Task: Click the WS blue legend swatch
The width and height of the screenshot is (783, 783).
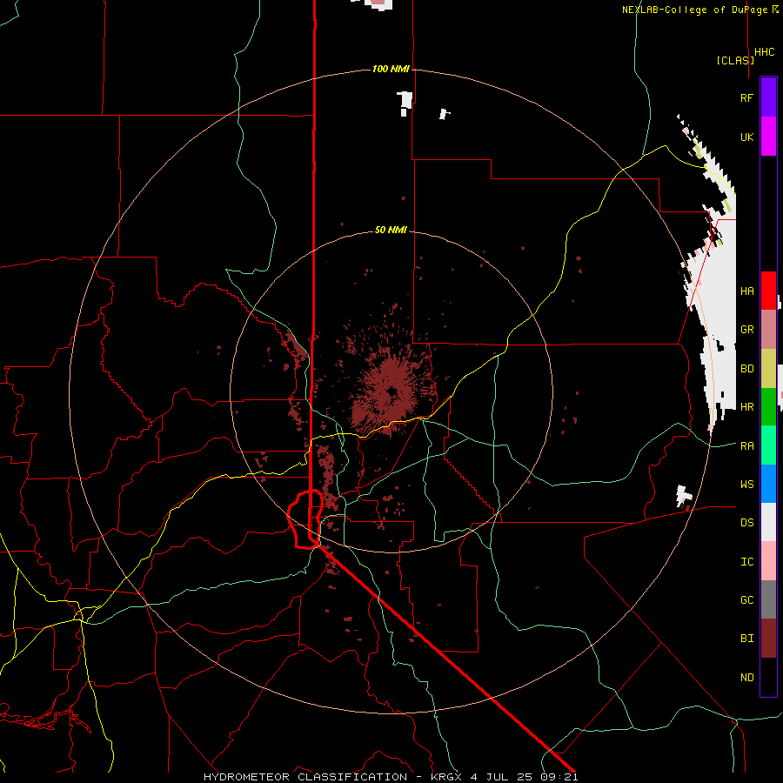Action: (x=768, y=484)
